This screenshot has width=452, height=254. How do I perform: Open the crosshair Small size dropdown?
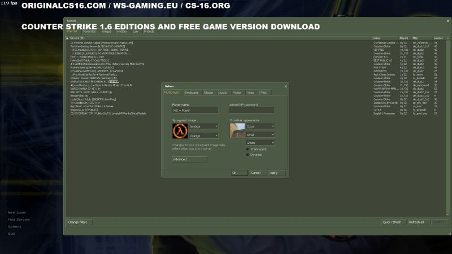click(260, 135)
